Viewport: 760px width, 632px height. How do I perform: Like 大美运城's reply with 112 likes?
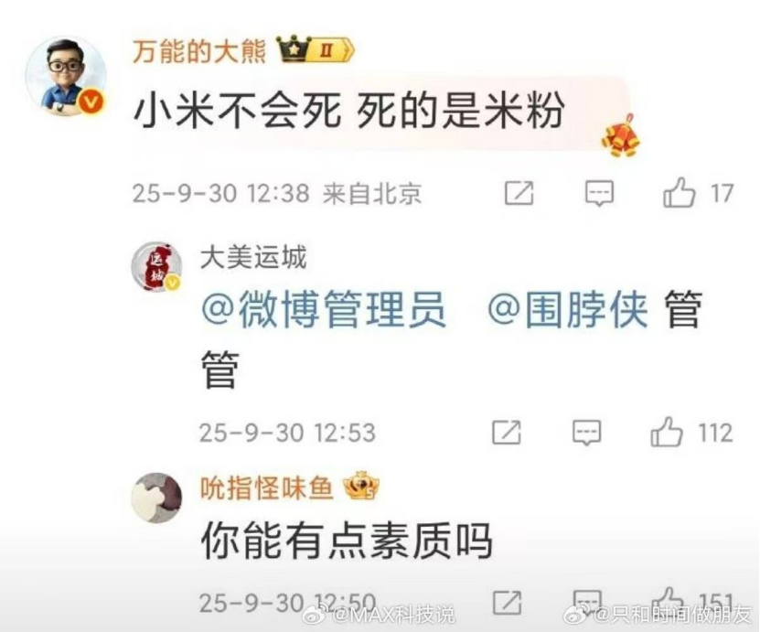click(x=667, y=432)
